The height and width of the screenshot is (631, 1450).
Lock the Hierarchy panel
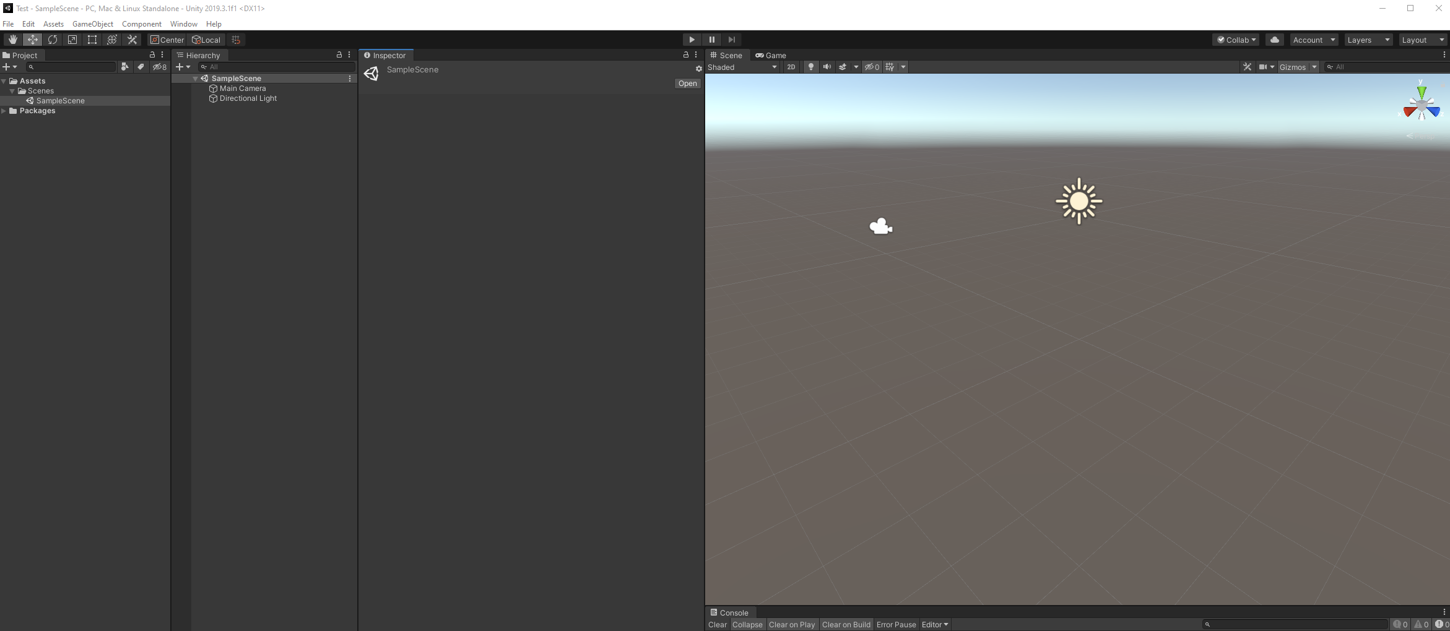339,54
